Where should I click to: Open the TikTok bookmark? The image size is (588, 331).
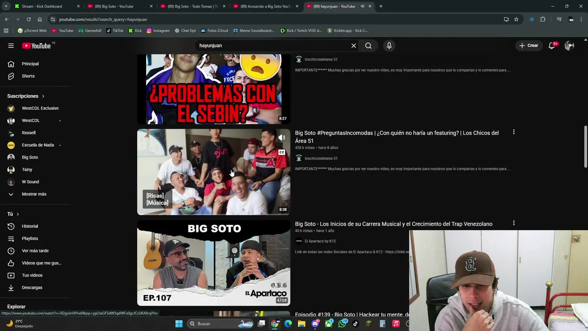(x=115, y=31)
